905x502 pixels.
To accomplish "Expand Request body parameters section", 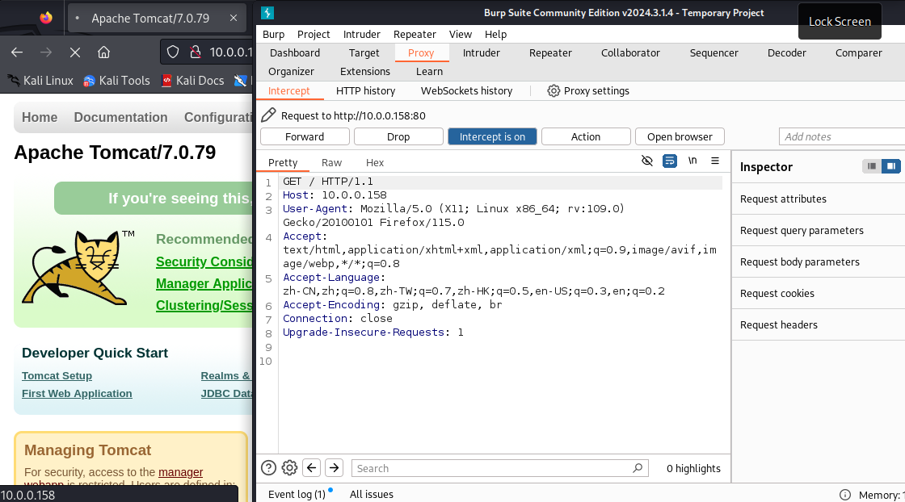I will tap(819, 261).
